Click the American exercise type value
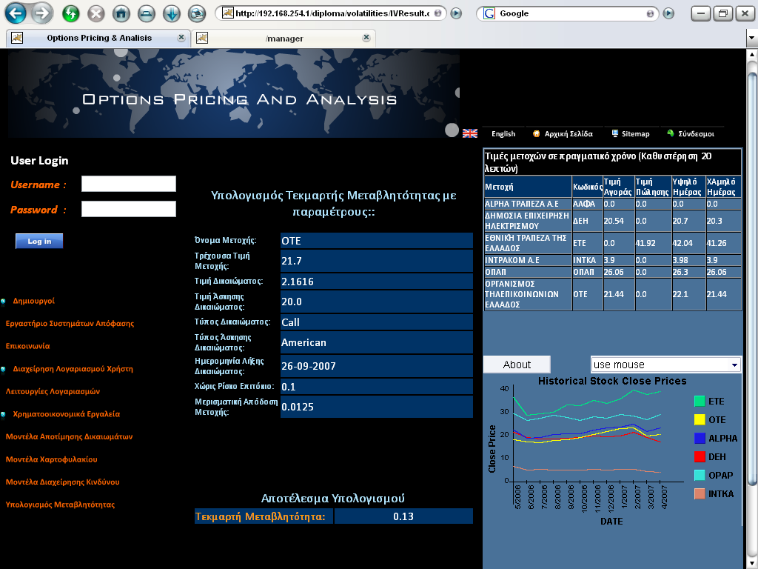Viewport: 758px width, 569px height. pos(377,342)
